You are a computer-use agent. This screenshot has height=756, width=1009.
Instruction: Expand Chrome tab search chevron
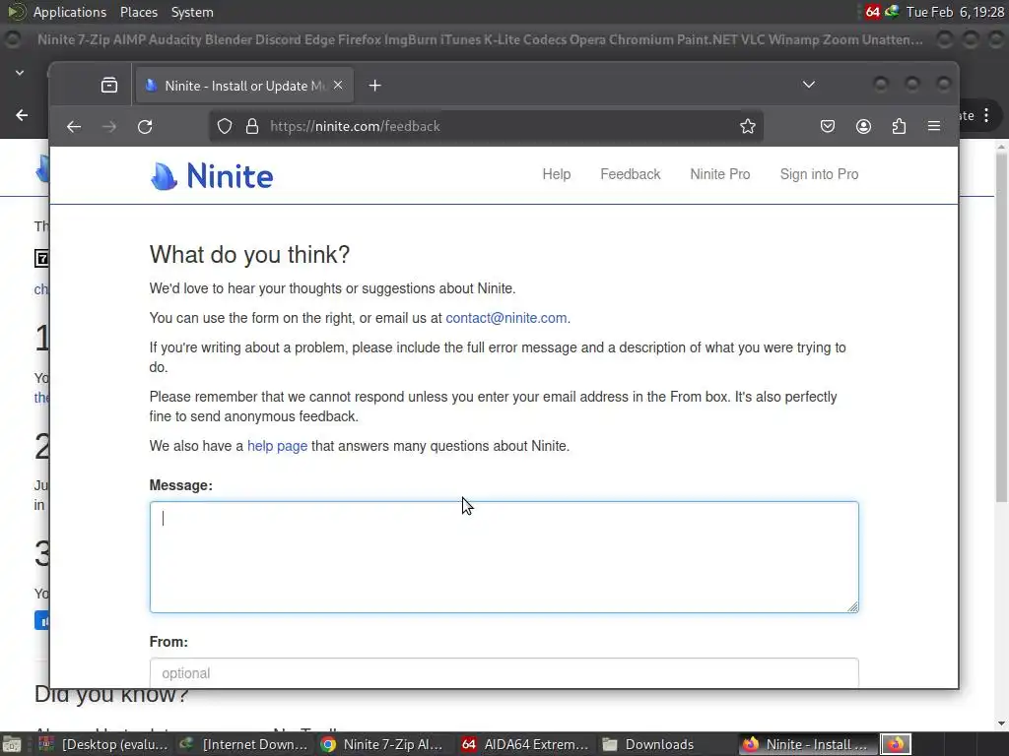[x=20, y=73]
